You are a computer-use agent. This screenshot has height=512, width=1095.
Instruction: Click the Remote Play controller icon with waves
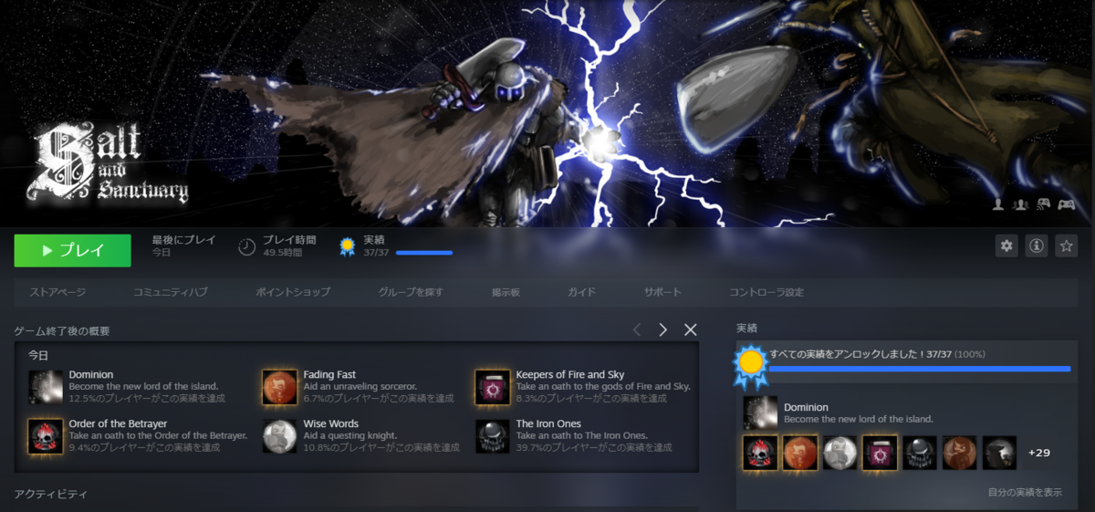click(x=1043, y=204)
